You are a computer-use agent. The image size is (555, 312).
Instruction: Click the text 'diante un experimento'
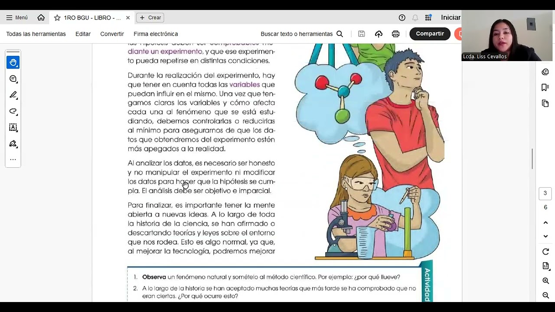(x=165, y=52)
